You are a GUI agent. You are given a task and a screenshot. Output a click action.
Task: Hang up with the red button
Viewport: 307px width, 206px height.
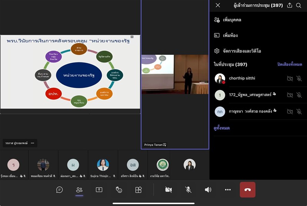(248, 190)
